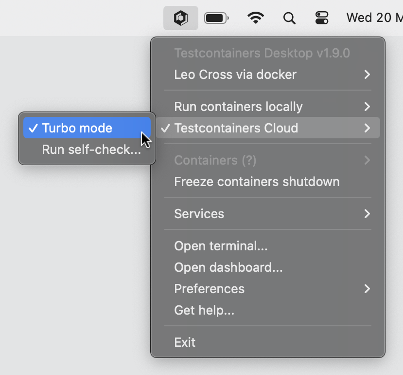Open the Testcontainers dashboard
Screen dimensions: 403x375
pyautogui.click(x=228, y=267)
